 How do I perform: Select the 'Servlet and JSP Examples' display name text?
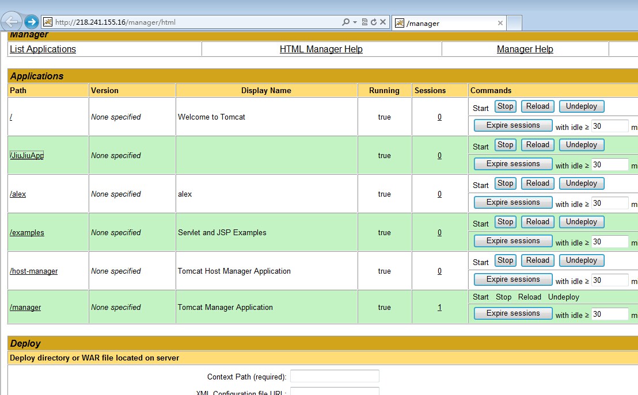(x=222, y=232)
